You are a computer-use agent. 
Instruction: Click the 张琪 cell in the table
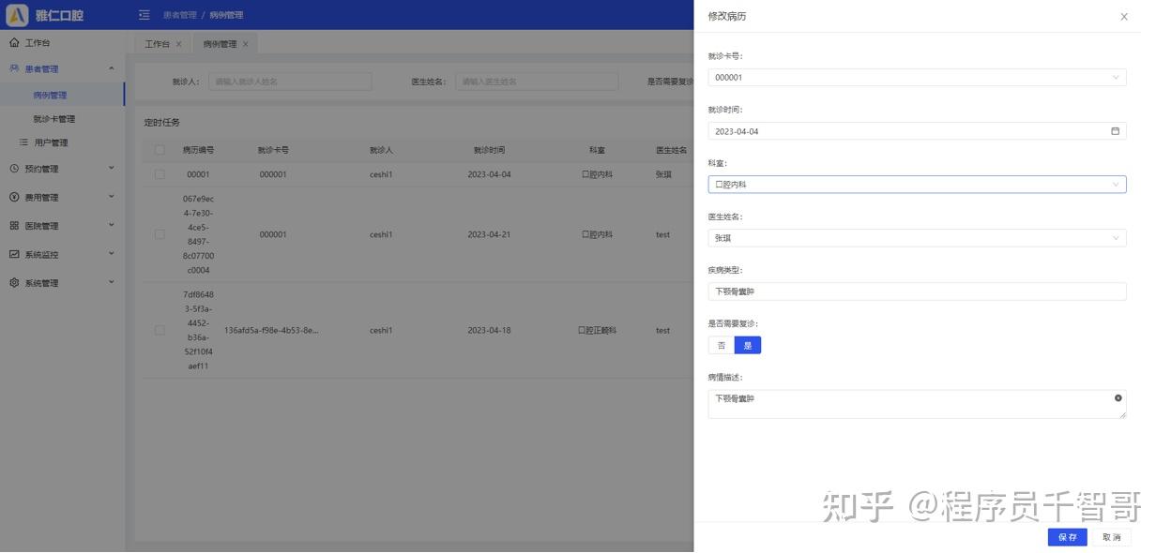[663, 174]
